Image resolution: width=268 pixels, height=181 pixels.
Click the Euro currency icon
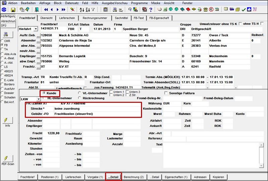[x=211, y=10]
